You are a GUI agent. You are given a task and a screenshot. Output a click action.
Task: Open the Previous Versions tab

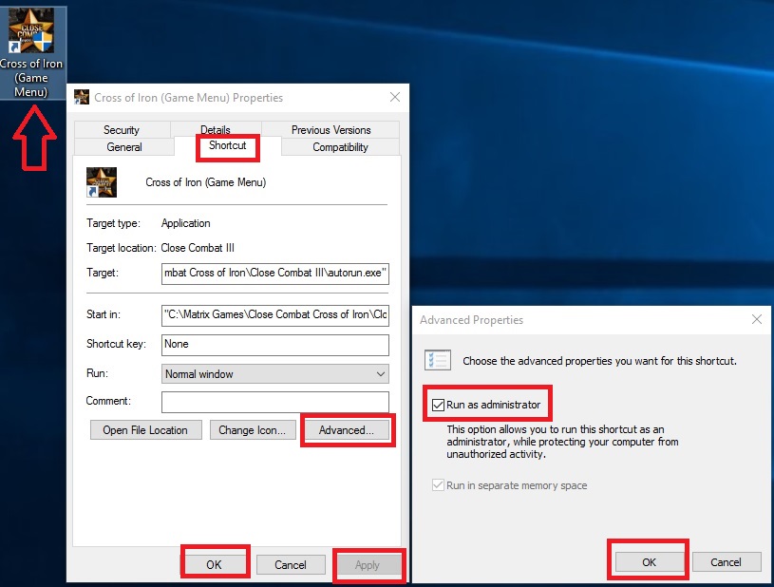tap(330, 130)
